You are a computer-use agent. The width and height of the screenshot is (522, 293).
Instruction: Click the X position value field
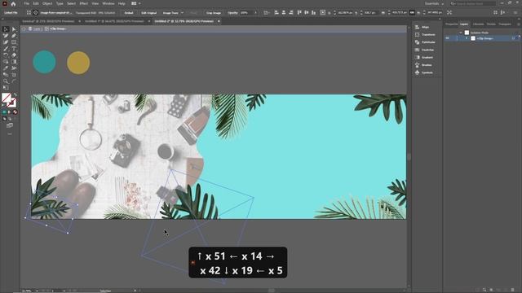(x=345, y=13)
